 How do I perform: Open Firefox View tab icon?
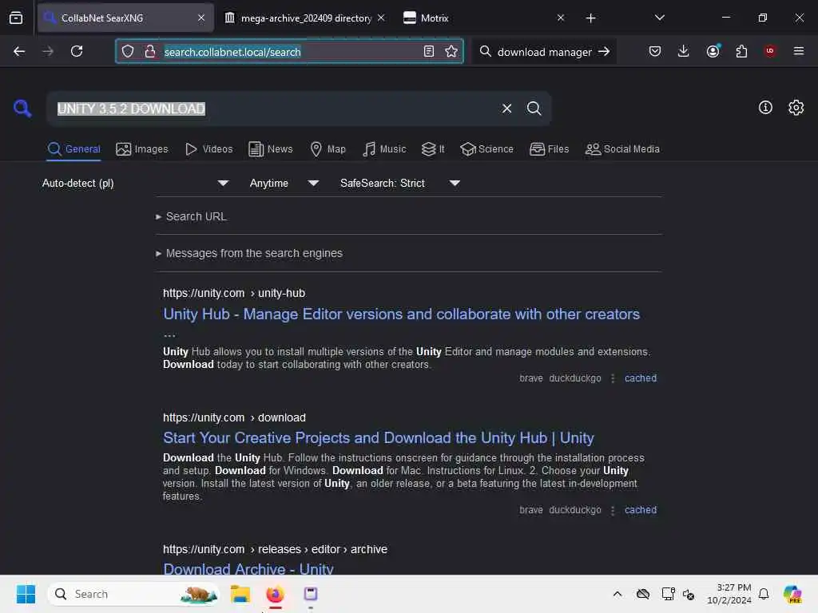click(16, 18)
